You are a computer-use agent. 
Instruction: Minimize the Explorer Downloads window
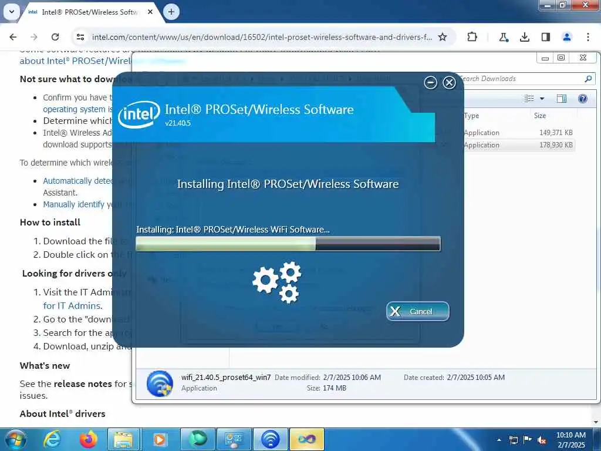[545, 58]
